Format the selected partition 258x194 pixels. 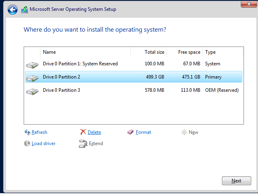(x=143, y=132)
